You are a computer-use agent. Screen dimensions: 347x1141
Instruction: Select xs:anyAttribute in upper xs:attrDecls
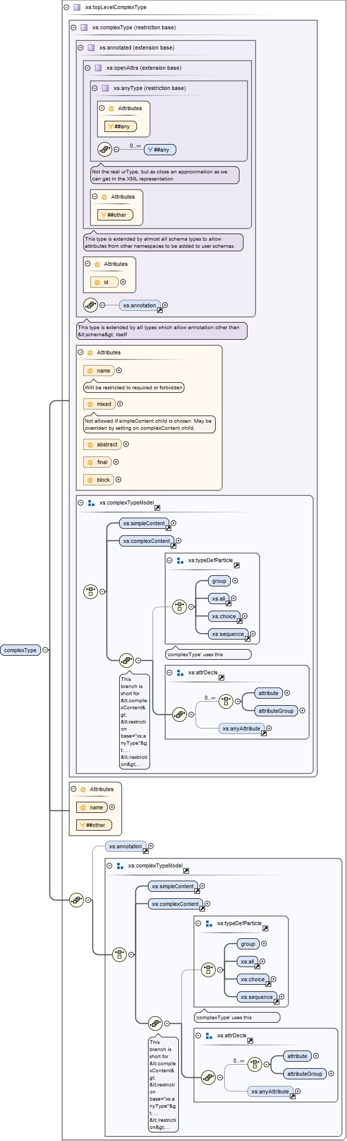point(241,728)
